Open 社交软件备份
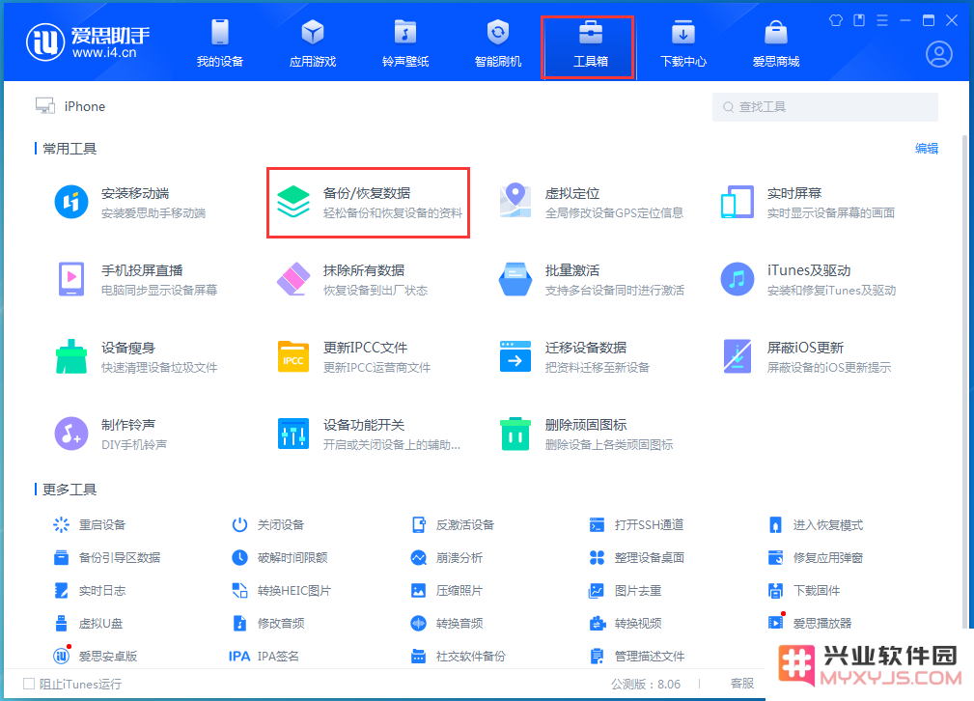974x701 pixels. (459, 657)
